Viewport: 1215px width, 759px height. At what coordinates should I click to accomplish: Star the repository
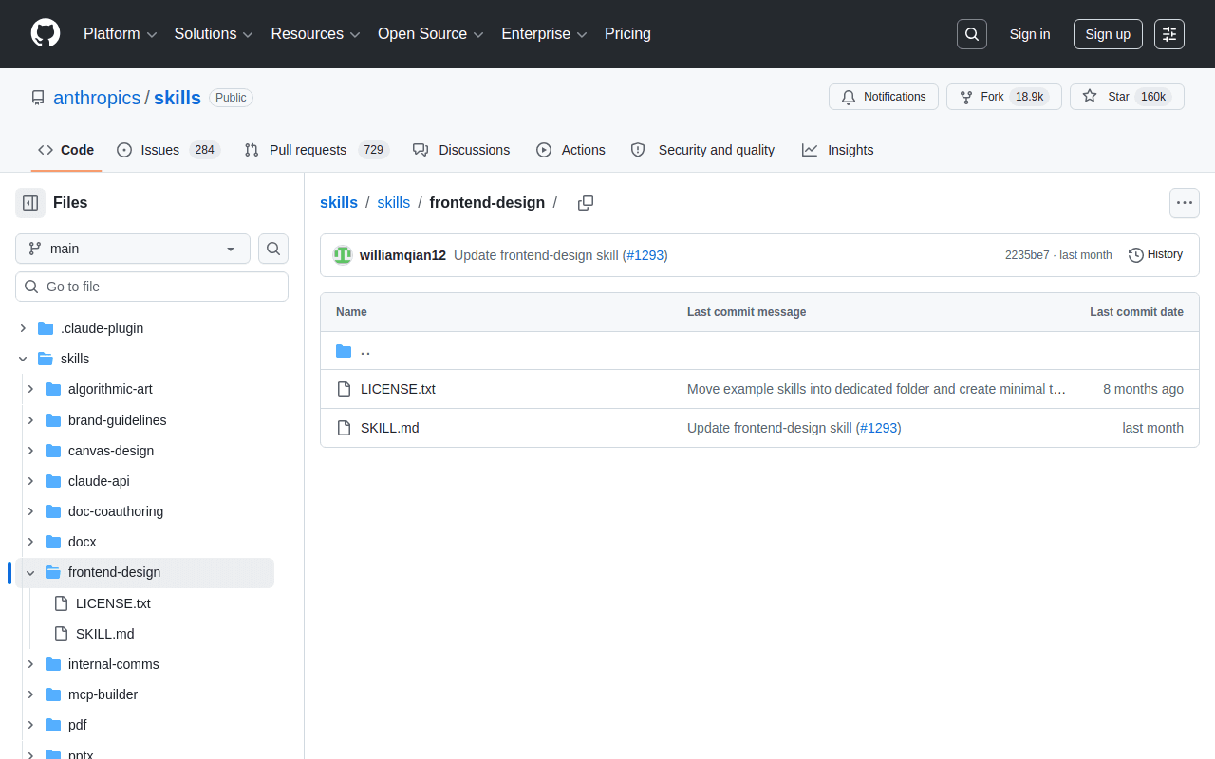(1127, 97)
